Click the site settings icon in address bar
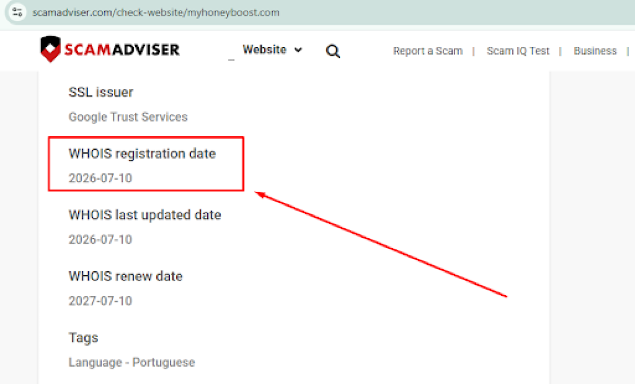The image size is (635, 384). pyautogui.click(x=18, y=12)
